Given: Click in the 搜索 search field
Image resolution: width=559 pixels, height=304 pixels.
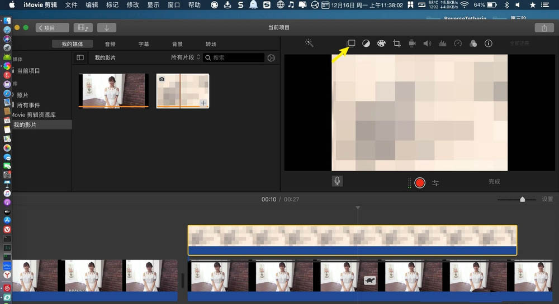Looking at the screenshot, I should 234,57.
